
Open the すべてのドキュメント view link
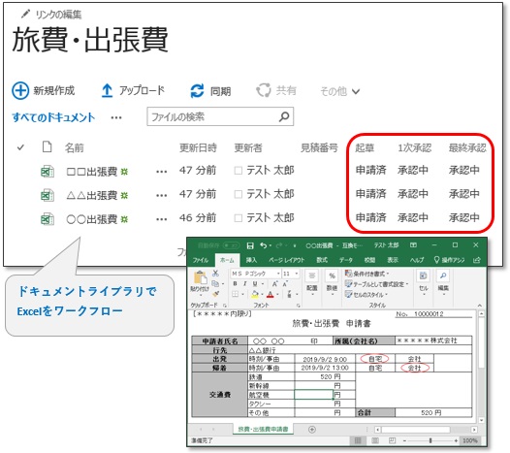pos(53,117)
